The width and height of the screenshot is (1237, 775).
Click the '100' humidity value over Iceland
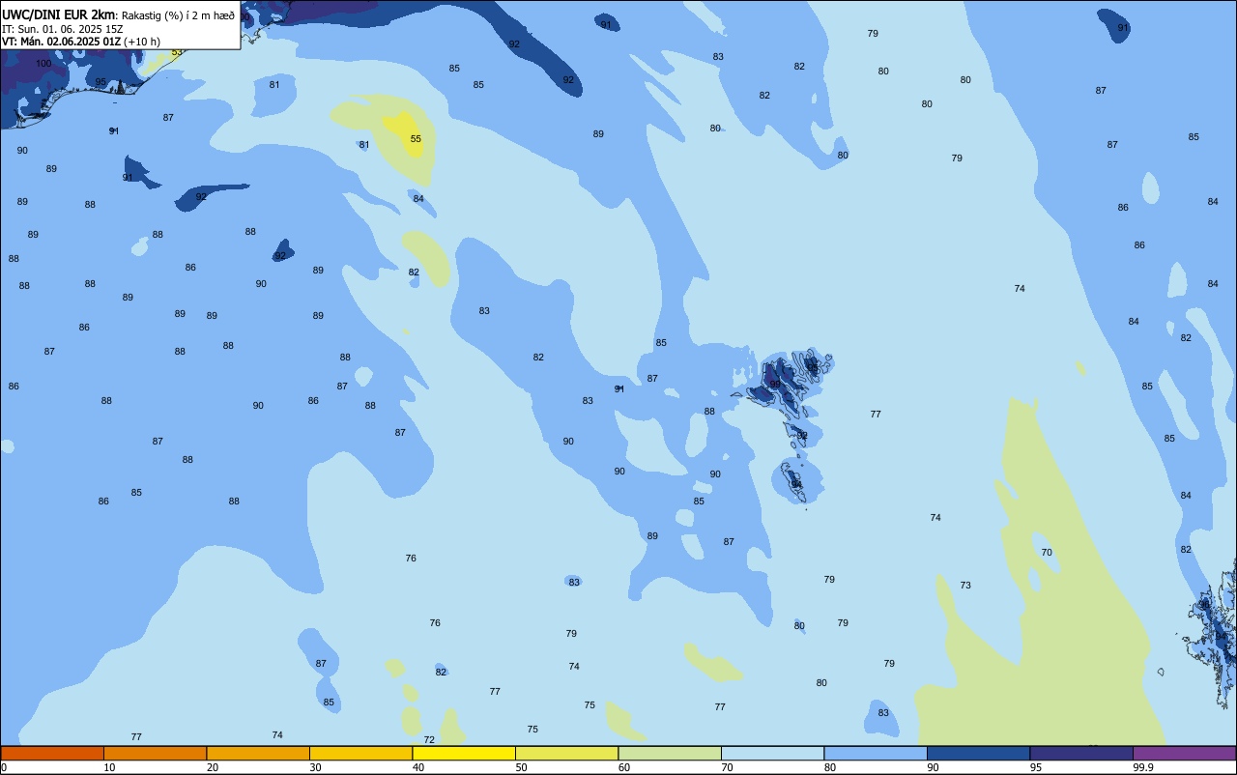pos(43,64)
